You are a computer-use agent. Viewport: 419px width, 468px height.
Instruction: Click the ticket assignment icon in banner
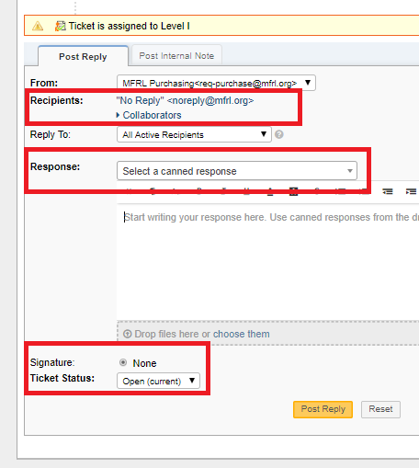(x=60, y=26)
